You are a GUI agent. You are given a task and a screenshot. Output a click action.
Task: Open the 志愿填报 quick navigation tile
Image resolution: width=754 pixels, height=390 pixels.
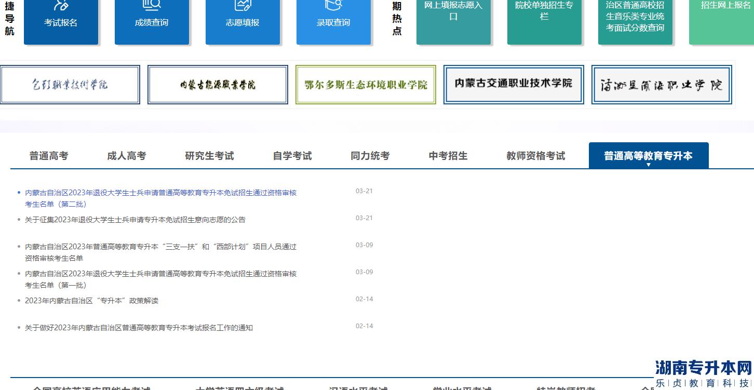click(x=243, y=22)
